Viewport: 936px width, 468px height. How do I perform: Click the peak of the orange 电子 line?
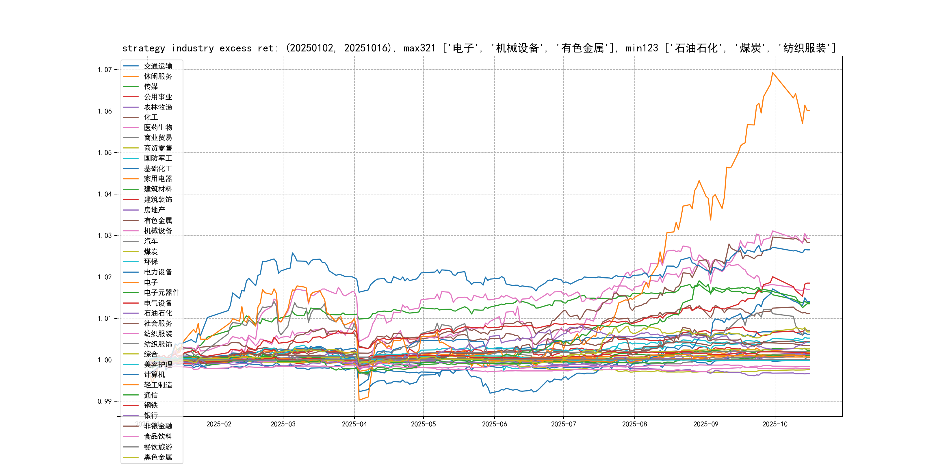pyautogui.click(x=773, y=73)
